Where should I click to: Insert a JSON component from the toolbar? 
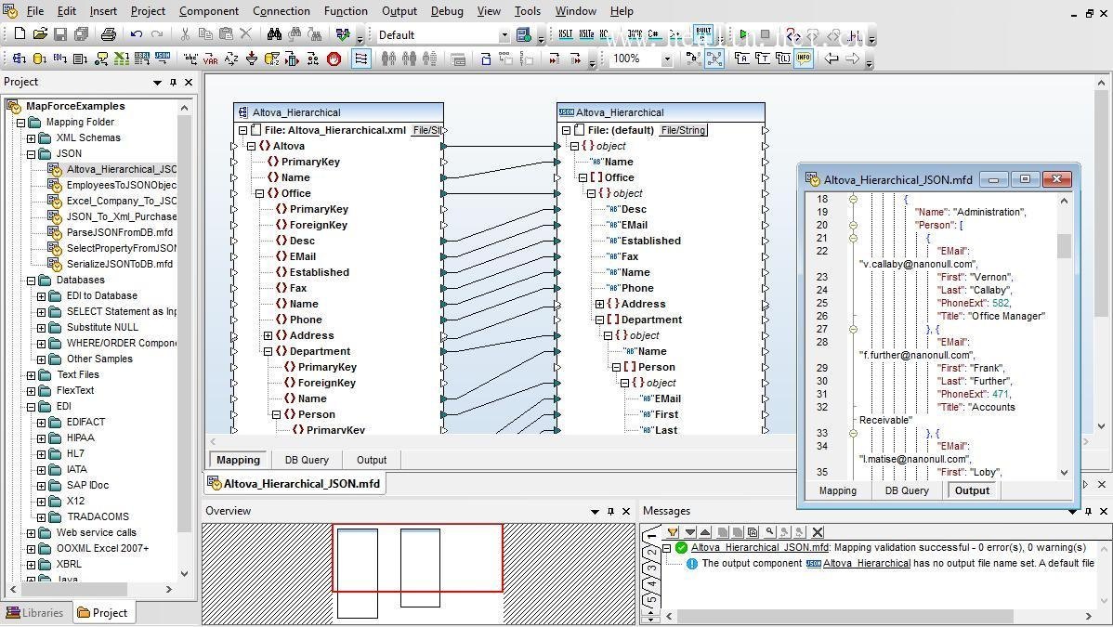pyautogui.click(x=163, y=59)
